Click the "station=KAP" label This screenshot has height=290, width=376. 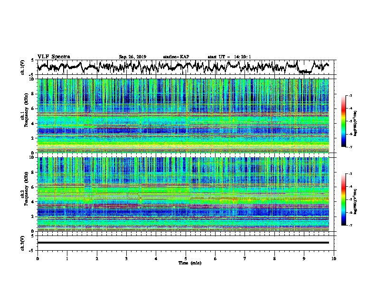point(176,57)
